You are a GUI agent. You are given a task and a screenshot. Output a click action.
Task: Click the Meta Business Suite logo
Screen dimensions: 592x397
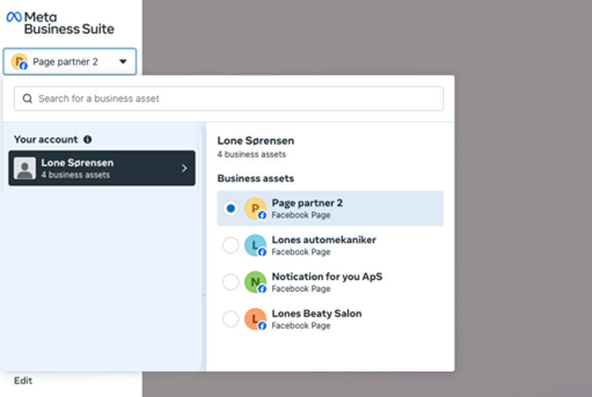(x=61, y=23)
